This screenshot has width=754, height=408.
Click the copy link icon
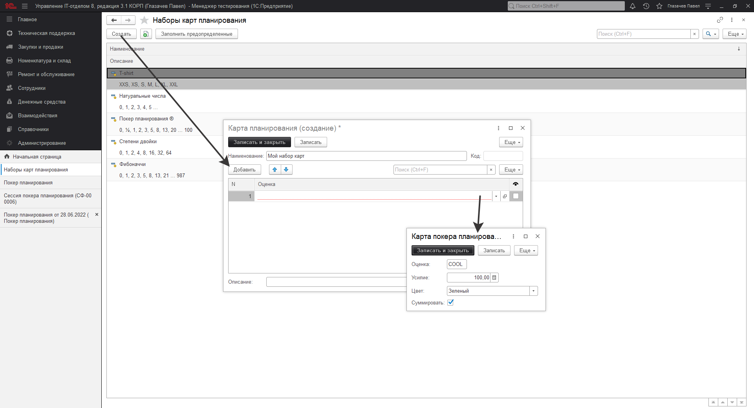(720, 20)
